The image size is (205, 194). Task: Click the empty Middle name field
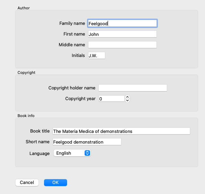point(122,45)
